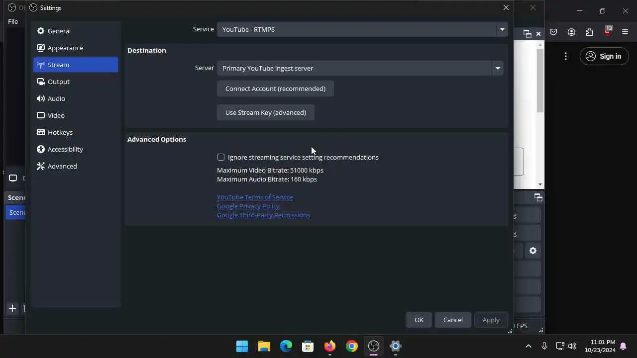Image resolution: width=637 pixels, height=358 pixels.
Task: Open the Windows Start menu
Action: coord(242,346)
